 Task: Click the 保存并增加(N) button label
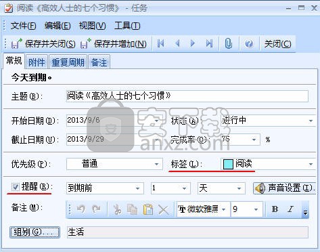point(120,43)
